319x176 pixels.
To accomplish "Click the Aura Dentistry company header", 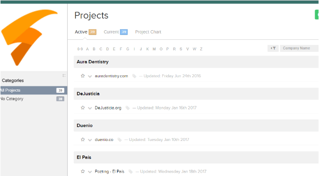I will [93, 62].
